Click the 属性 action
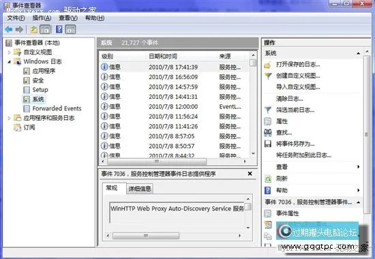This screenshot has height=259, width=375. (282, 121)
